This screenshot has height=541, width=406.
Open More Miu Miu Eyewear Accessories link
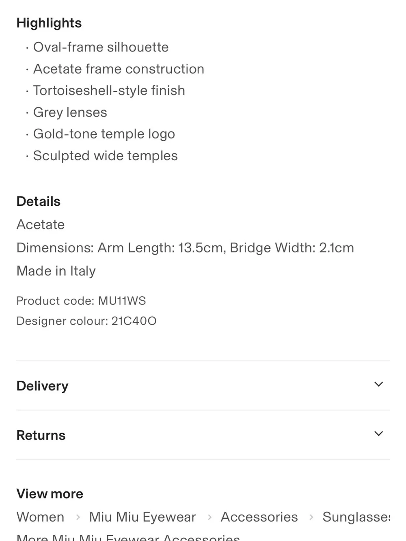tap(128, 537)
